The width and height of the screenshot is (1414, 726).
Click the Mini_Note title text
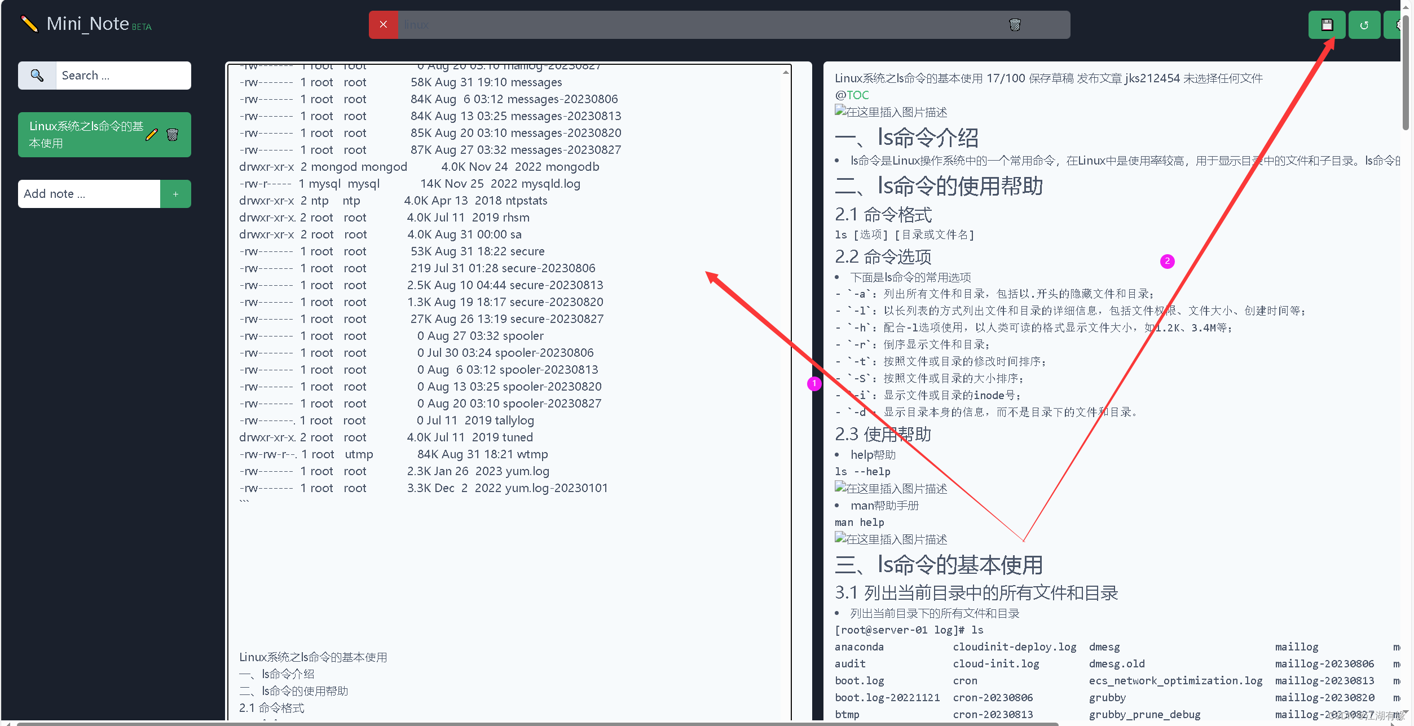pos(87,24)
